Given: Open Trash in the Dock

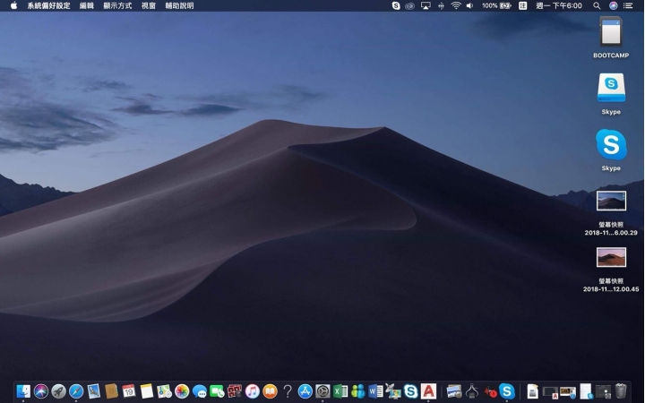Looking at the screenshot, I should click(x=621, y=391).
